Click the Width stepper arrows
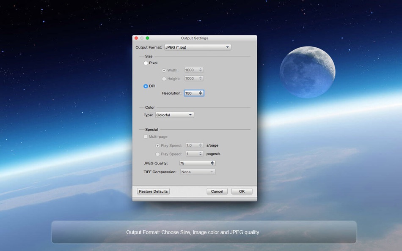This screenshot has height=251, width=402. coord(201,70)
